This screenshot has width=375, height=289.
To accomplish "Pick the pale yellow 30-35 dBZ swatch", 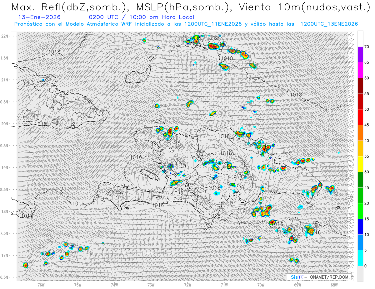I will (360, 164).
